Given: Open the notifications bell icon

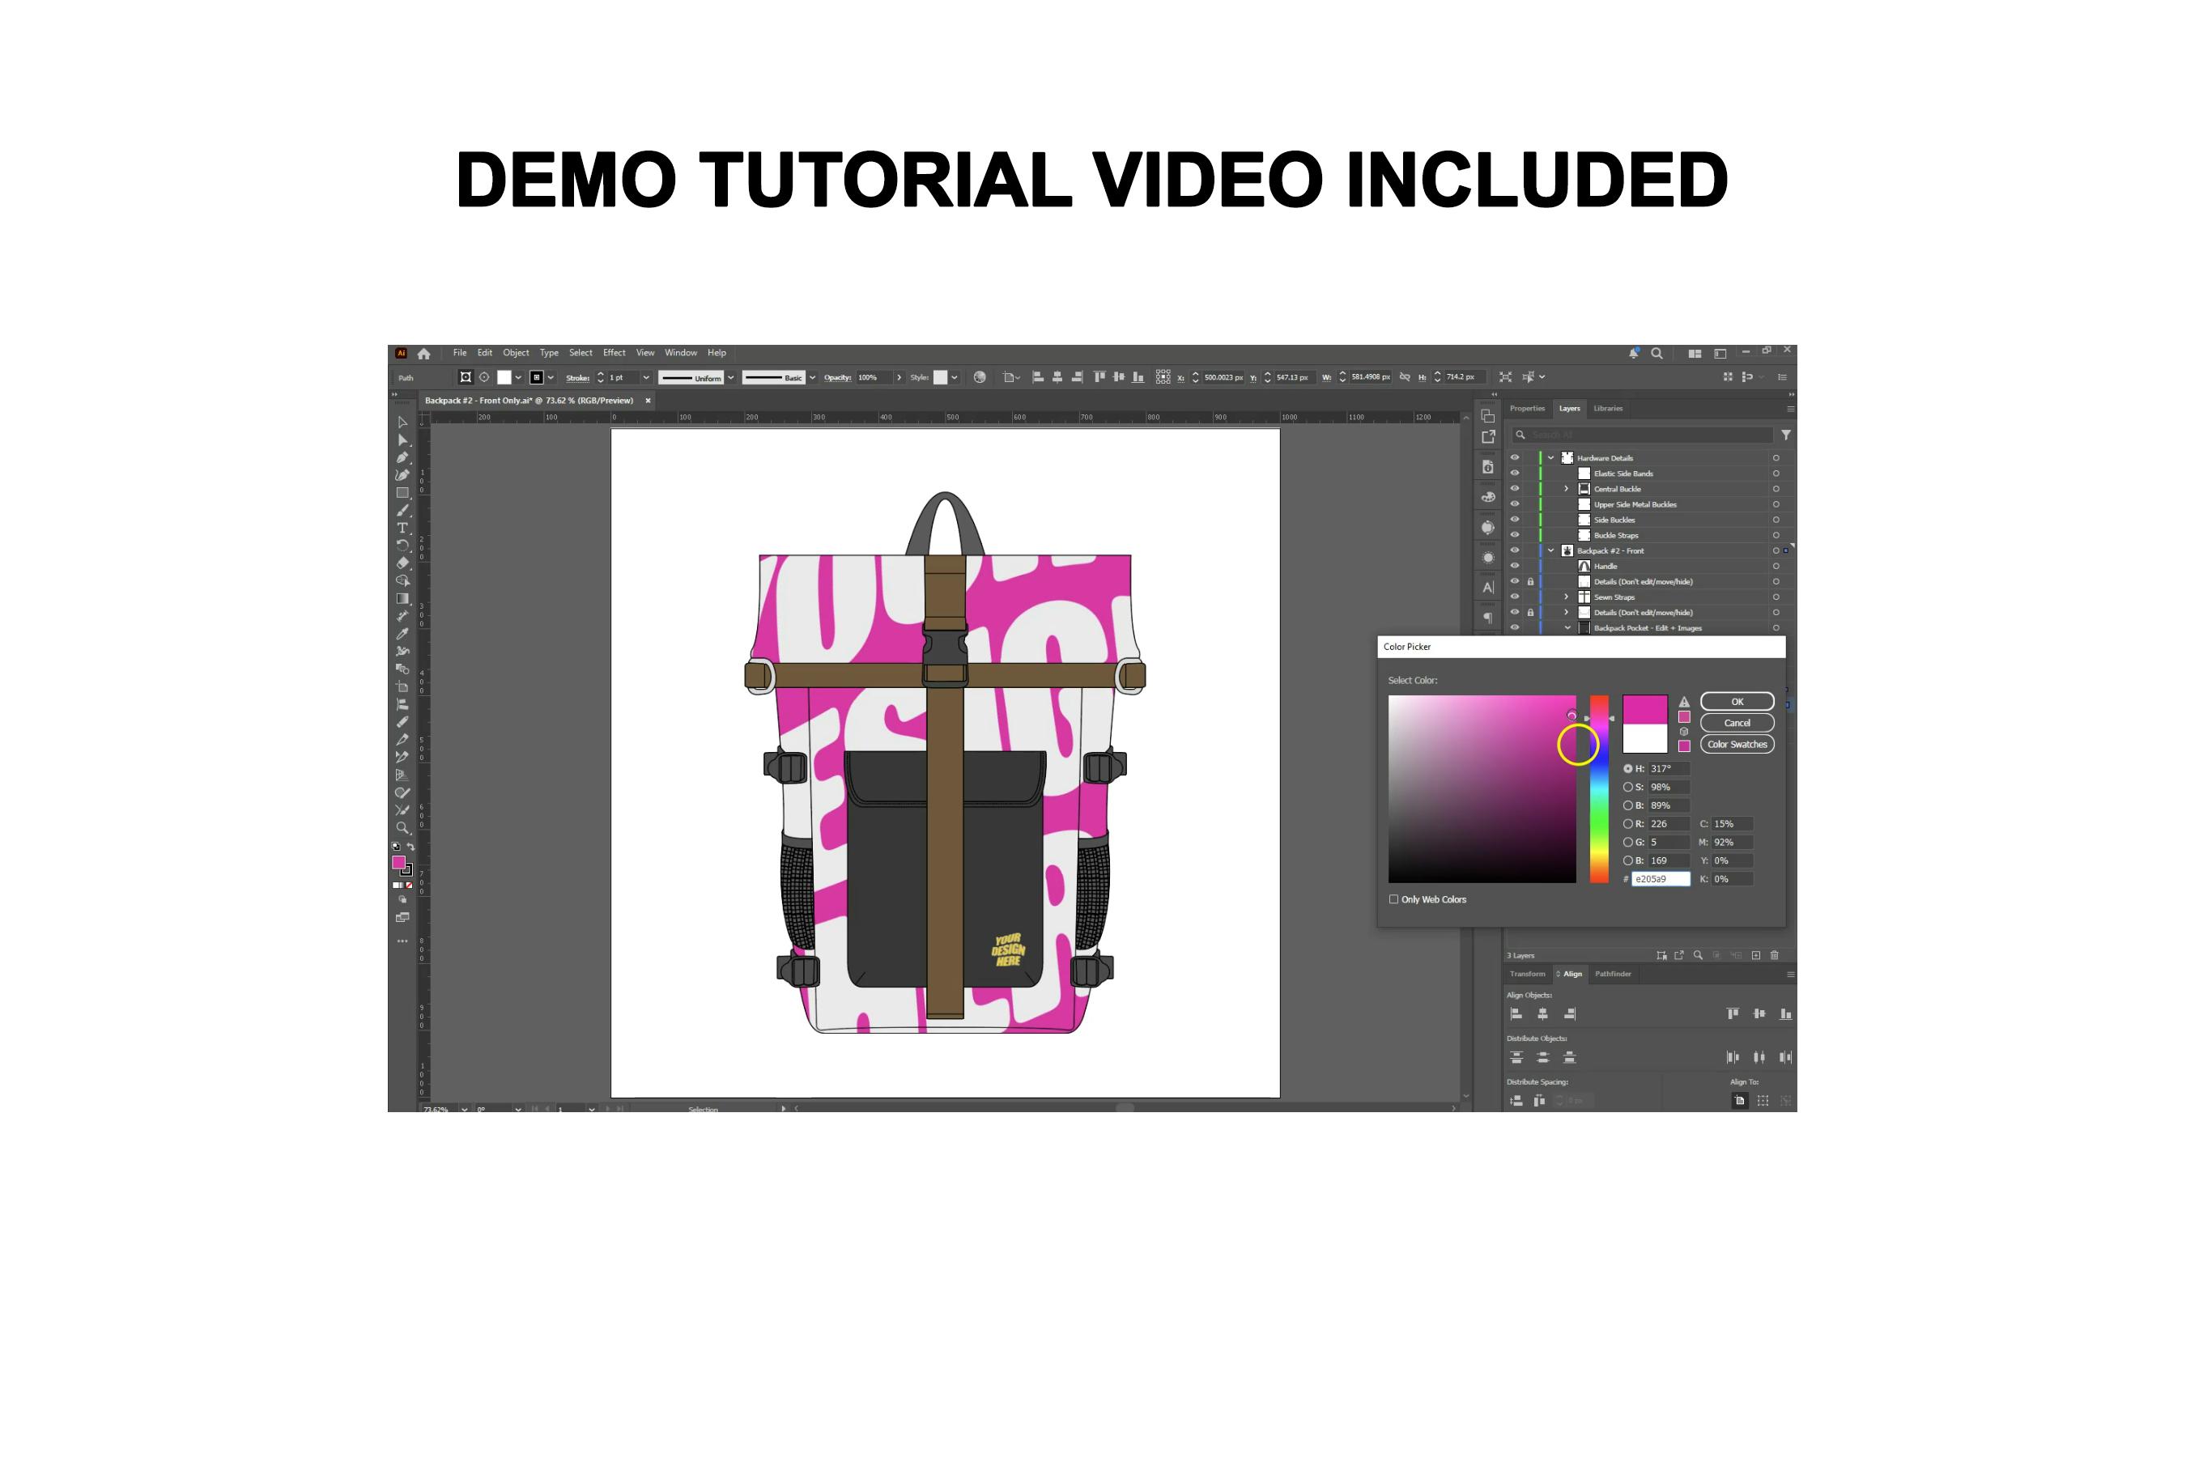Looking at the screenshot, I should [x=1633, y=353].
